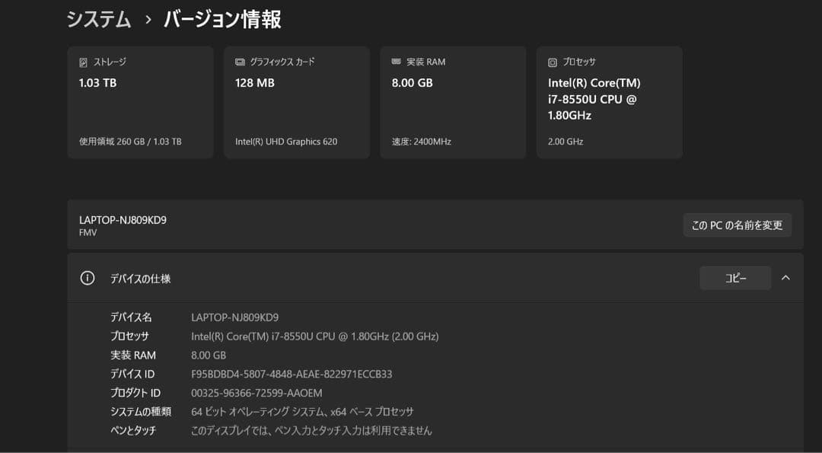Screen dimensions: 822x453
Task: Click the バージョン情報 breadcrumb title
Action: [220, 21]
